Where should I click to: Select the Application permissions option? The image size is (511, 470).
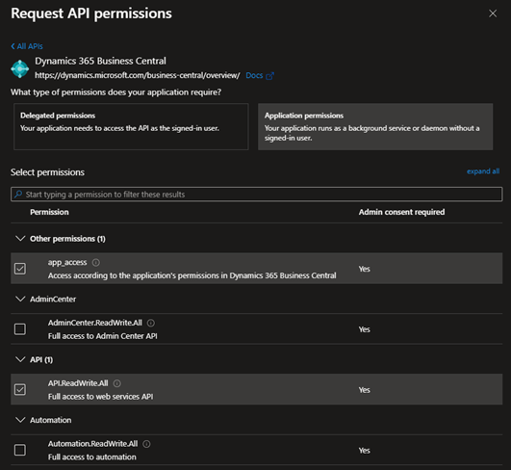click(x=375, y=126)
